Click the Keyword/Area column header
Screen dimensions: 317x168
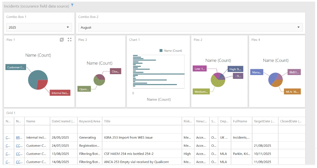(90, 121)
